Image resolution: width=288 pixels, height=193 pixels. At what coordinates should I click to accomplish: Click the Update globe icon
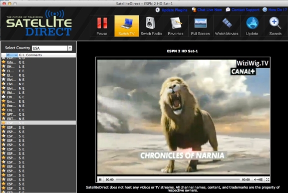(x=252, y=23)
